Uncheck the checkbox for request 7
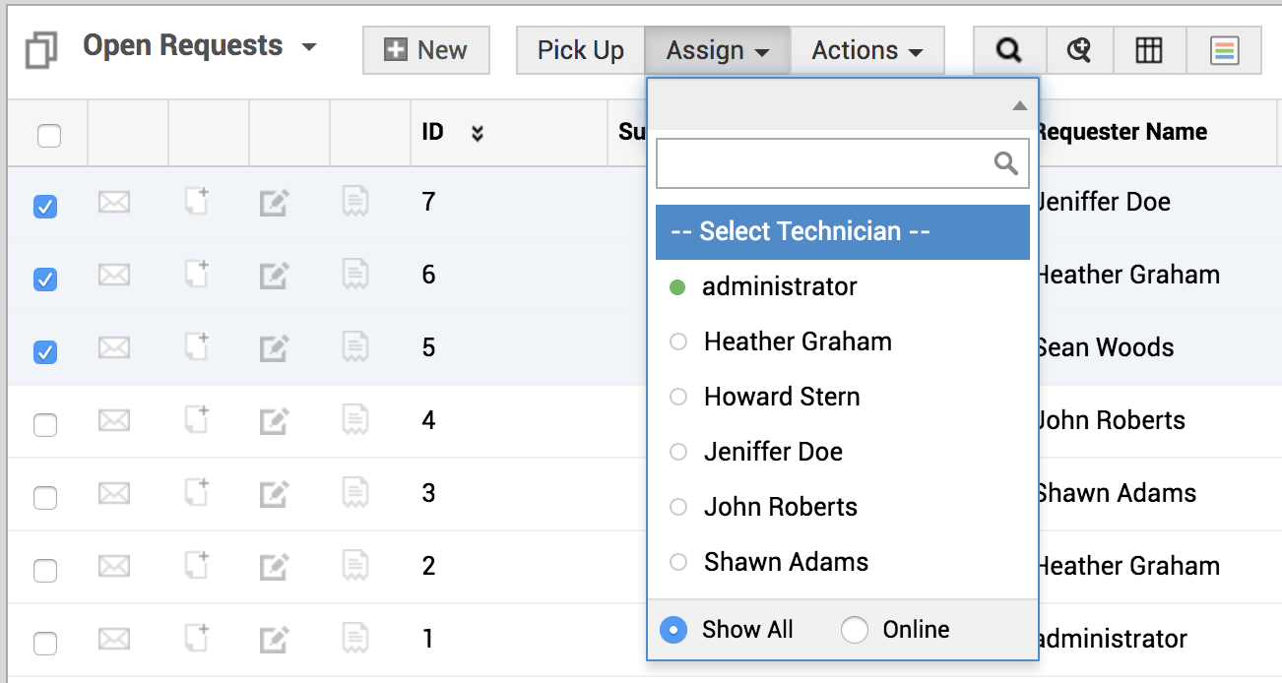Screen dimensions: 1282x683 pos(45,207)
